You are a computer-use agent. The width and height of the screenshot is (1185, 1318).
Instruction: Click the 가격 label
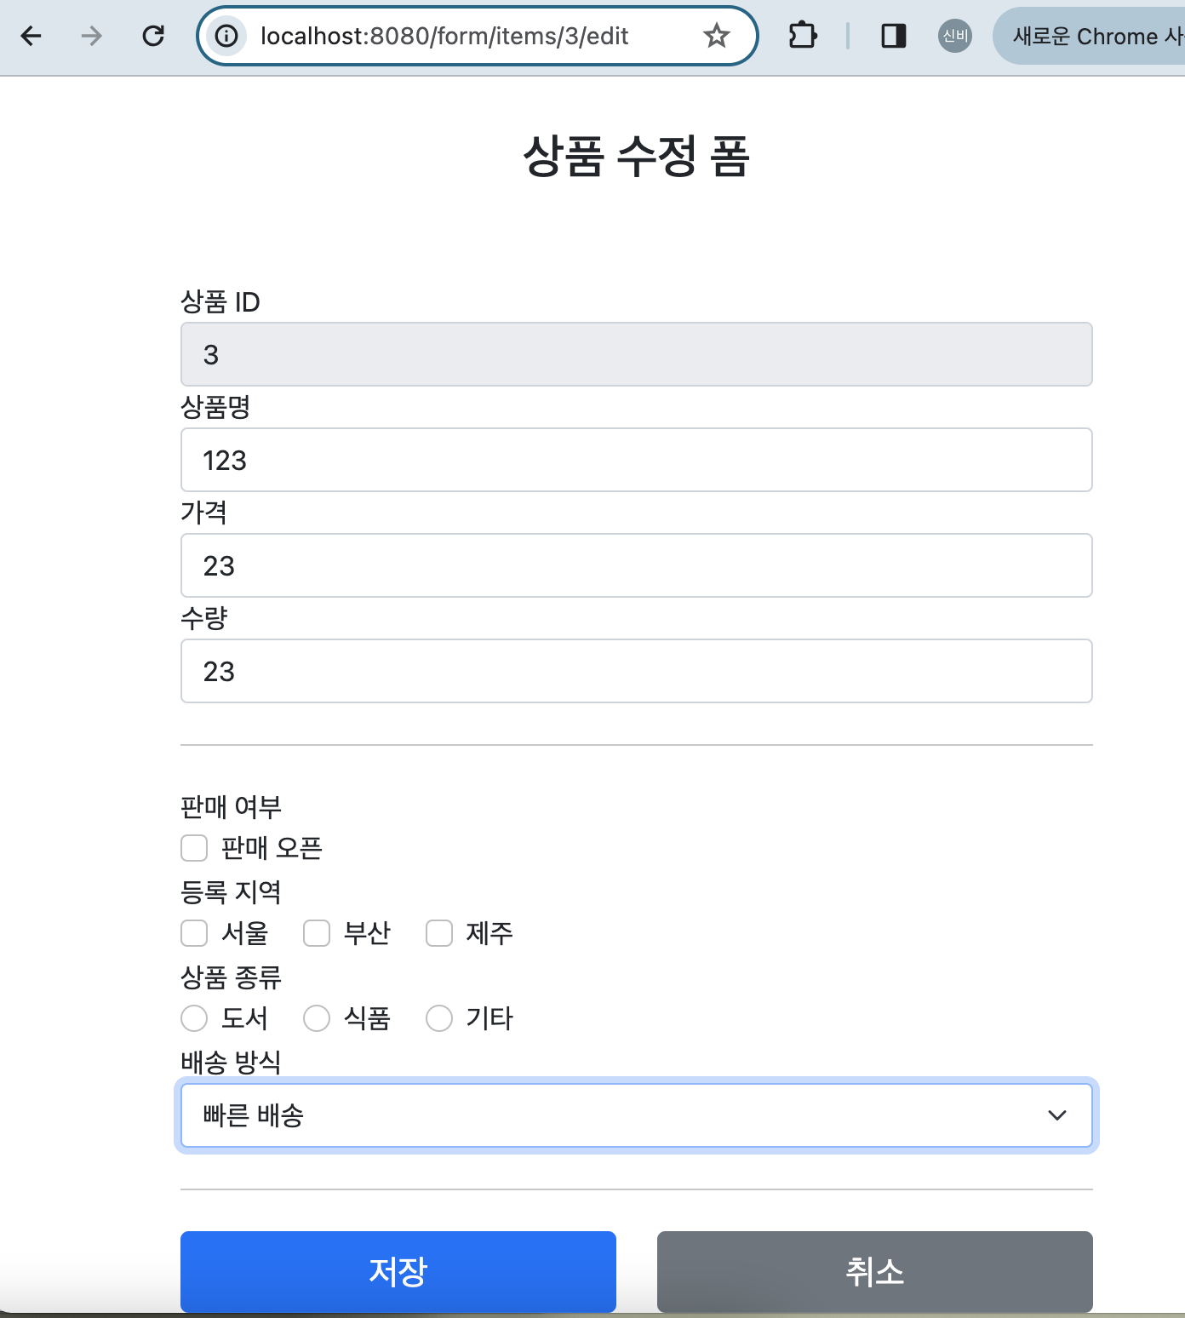[x=204, y=513]
